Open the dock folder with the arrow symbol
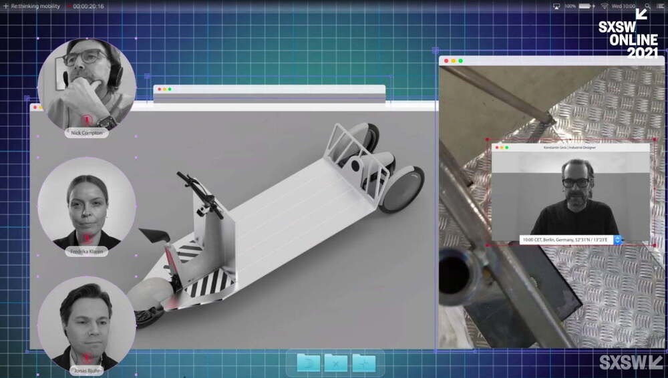Screen dimensions: 668x378 [309, 363]
